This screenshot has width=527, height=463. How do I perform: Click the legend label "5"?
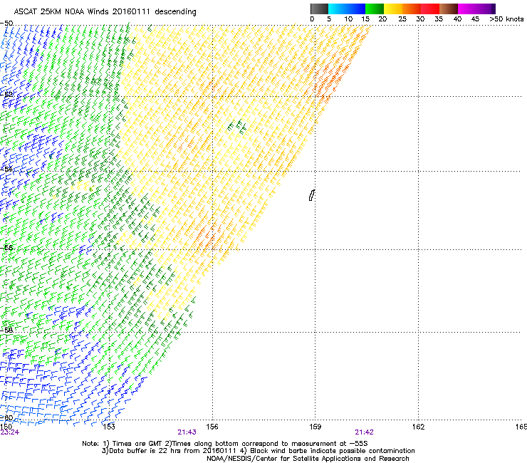[329, 19]
